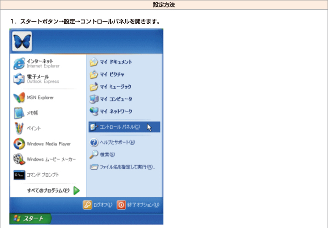Screen dimensions: 328x228
Task: Select コントロール パネル(C) menu entry
Action: point(124,127)
